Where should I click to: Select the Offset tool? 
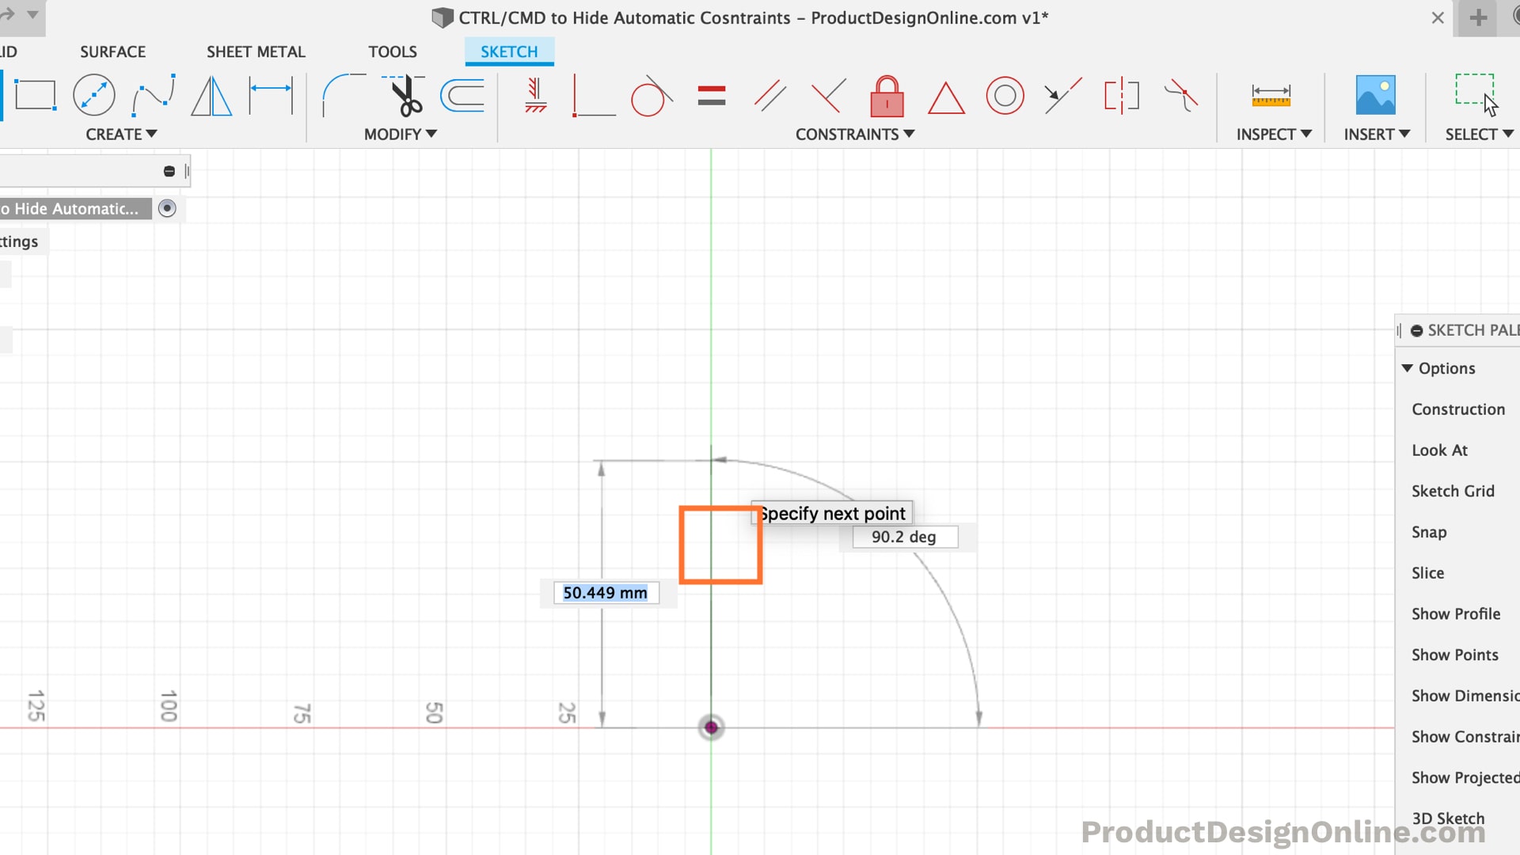point(462,96)
